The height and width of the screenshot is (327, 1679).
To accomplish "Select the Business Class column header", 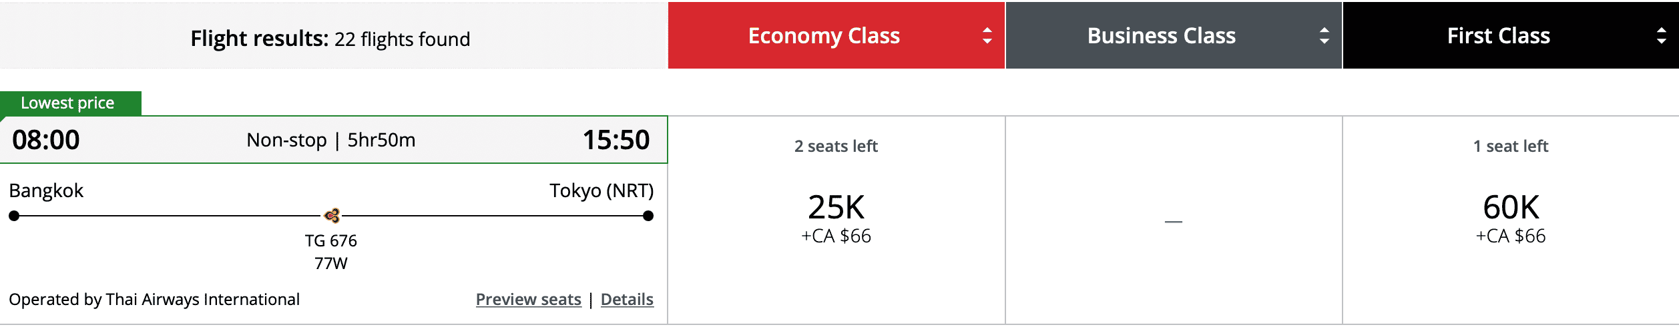I will click(1161, 36).
